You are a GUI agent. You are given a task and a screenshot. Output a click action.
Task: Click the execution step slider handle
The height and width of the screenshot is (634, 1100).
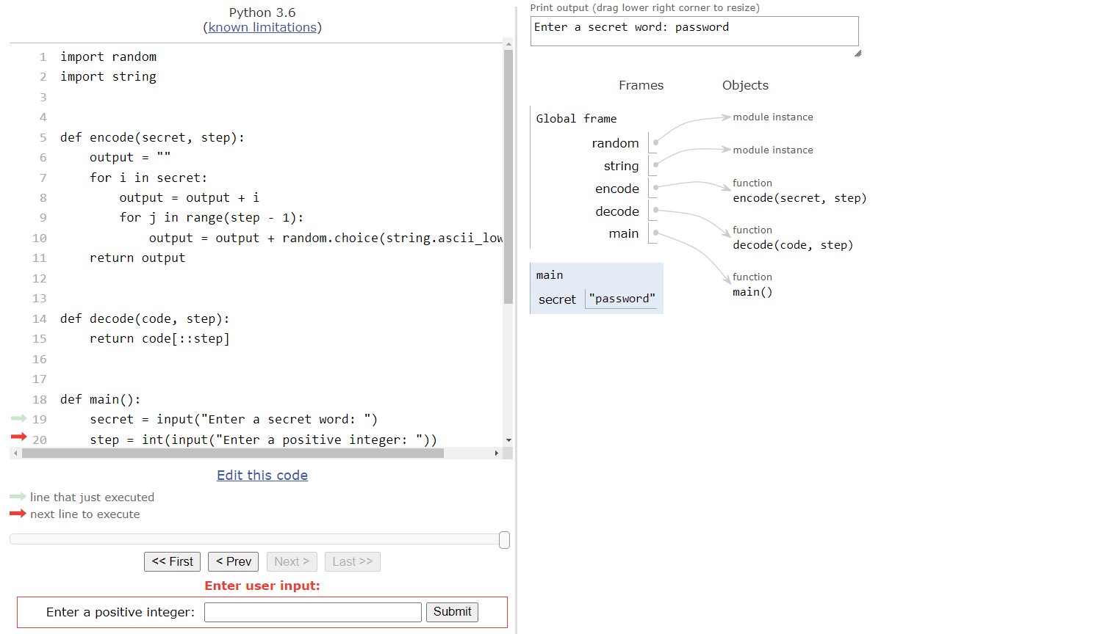[x=504, y=540]
